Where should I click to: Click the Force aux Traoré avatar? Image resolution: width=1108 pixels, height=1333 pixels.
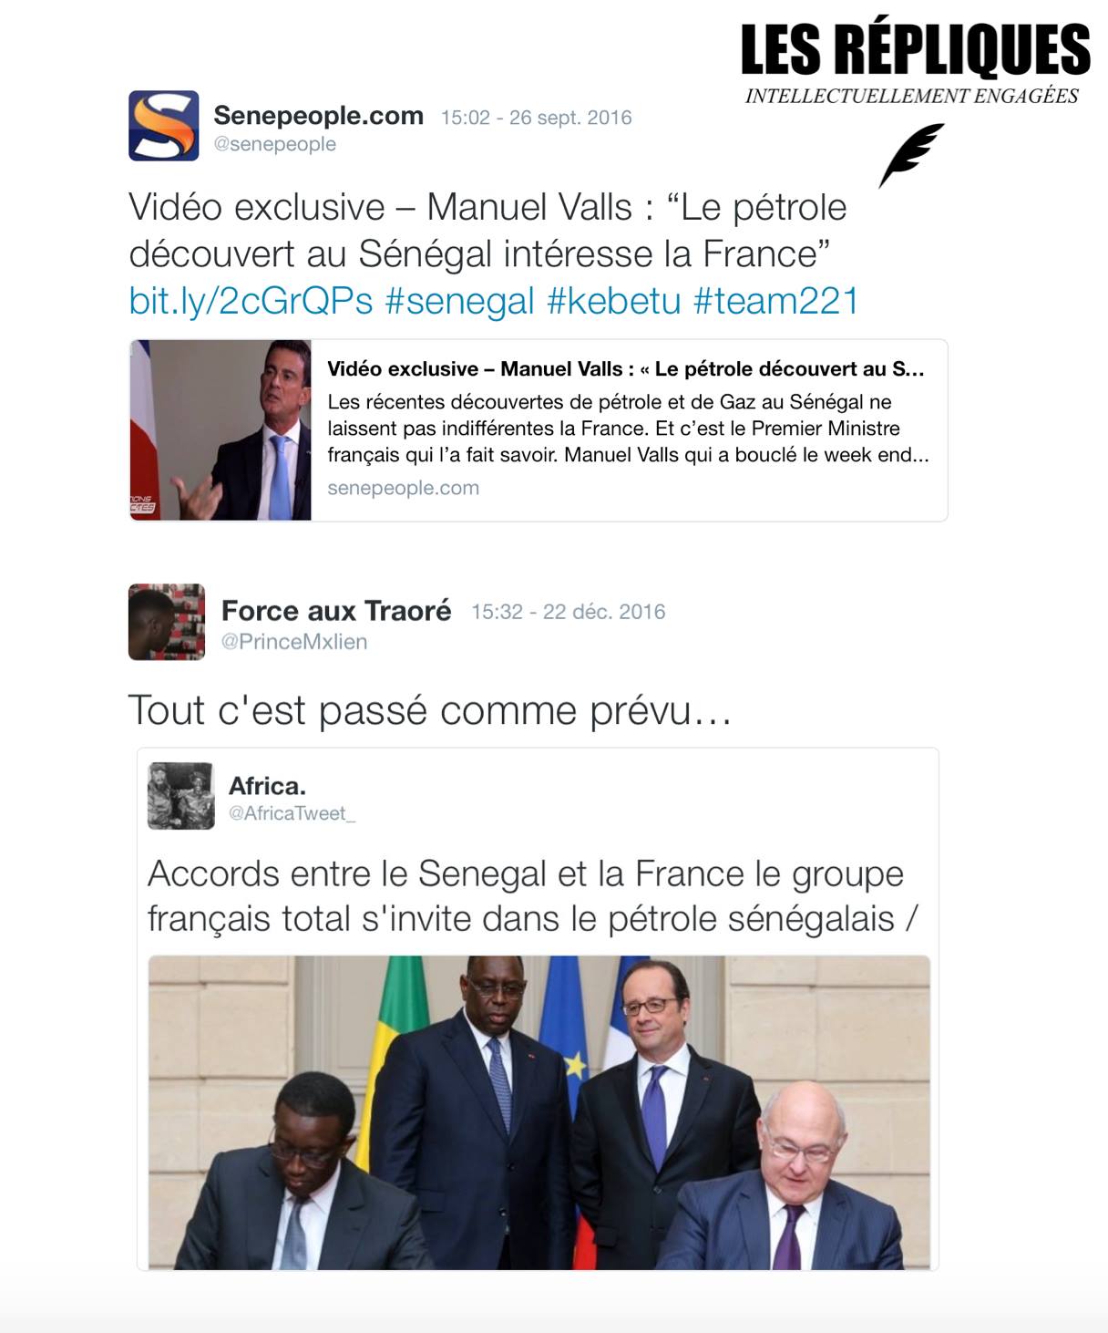(167, 622)
